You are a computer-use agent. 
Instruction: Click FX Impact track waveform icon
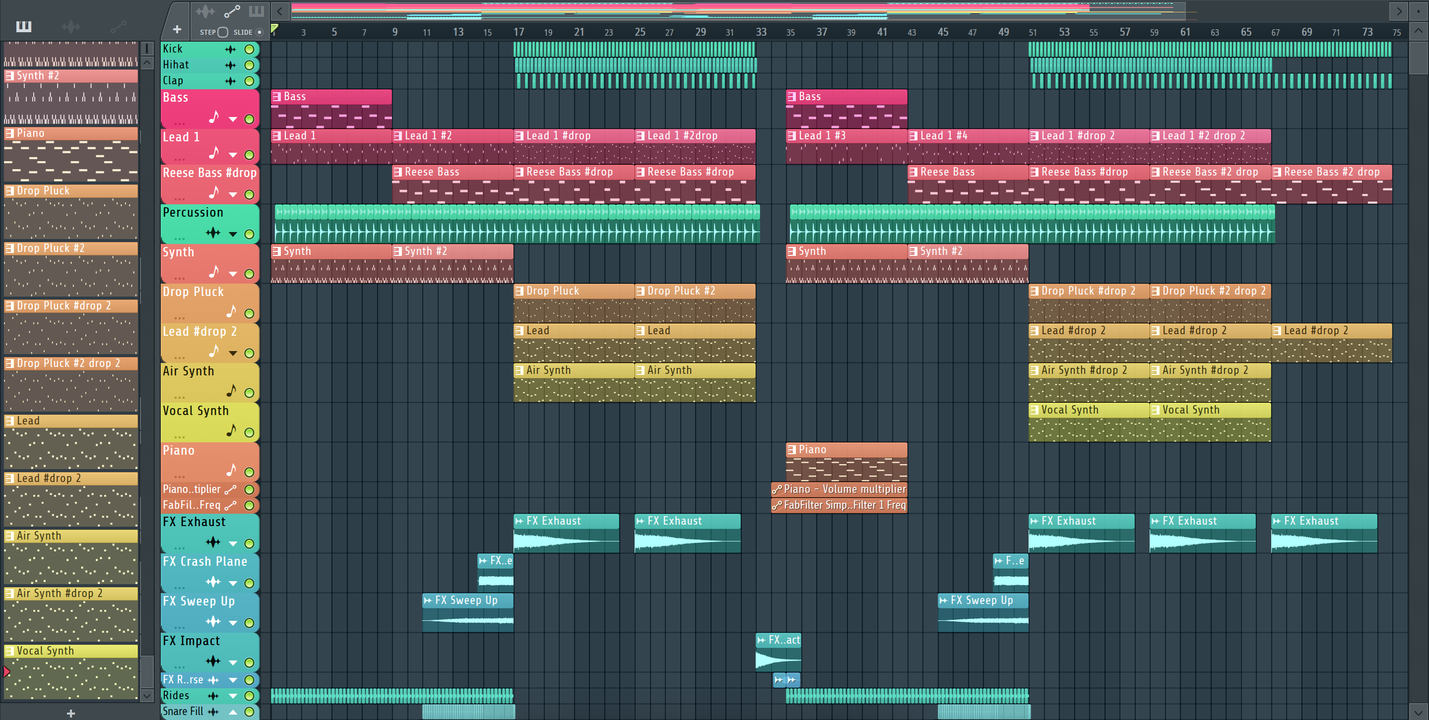point(213,660)
